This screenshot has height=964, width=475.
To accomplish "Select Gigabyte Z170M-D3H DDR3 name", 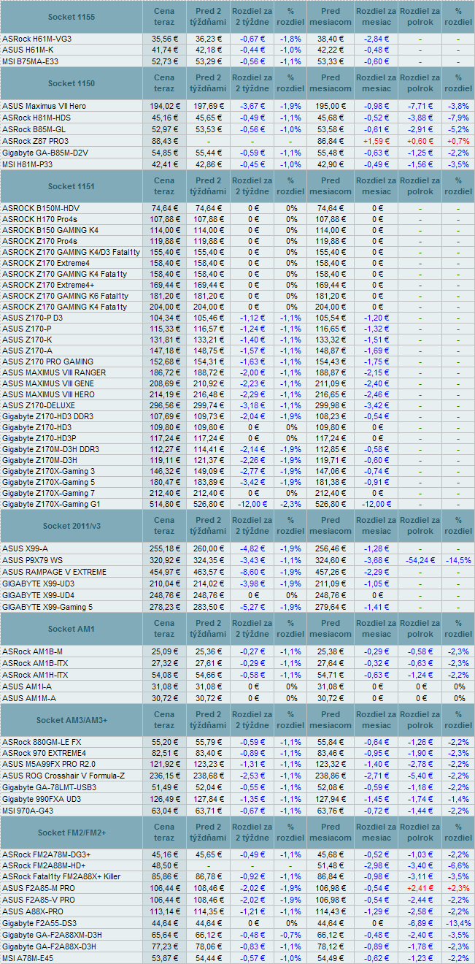I will tap(50, 449).
